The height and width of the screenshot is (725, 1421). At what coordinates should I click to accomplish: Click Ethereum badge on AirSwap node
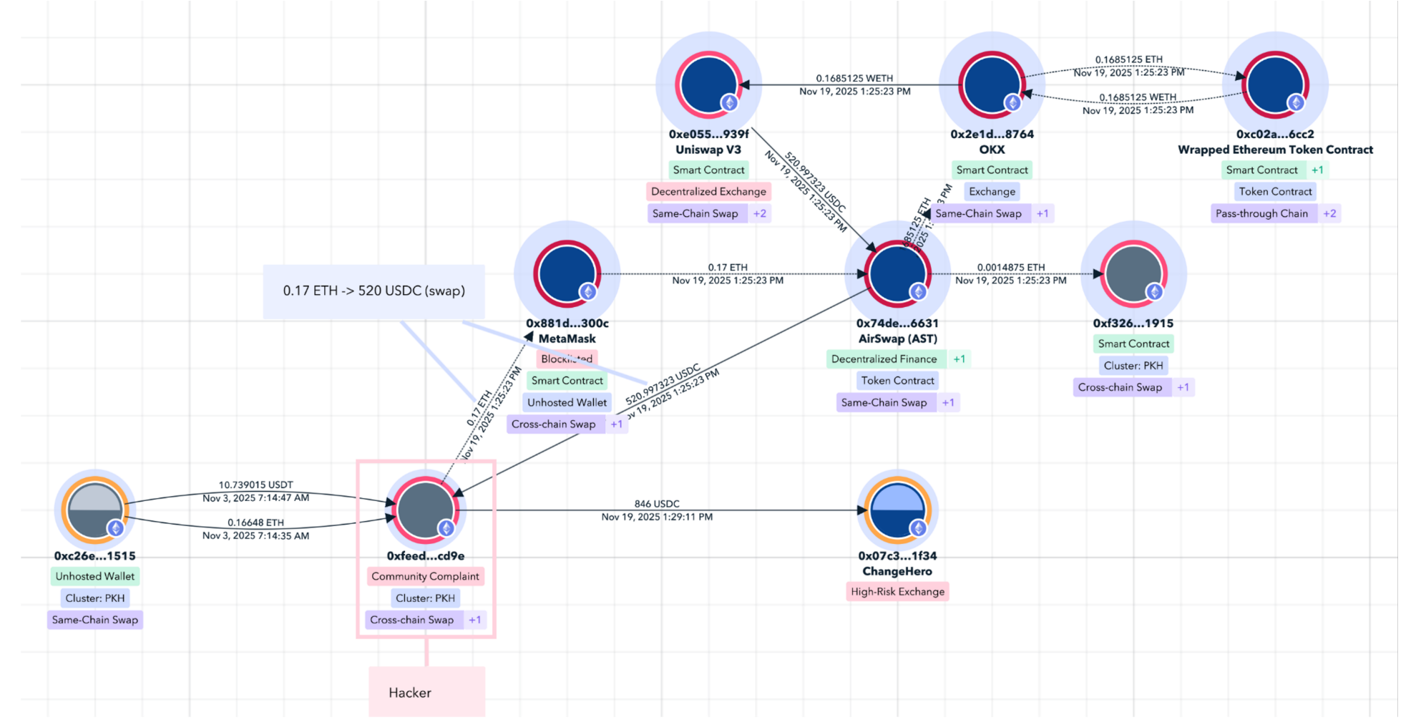coord(918,292)
